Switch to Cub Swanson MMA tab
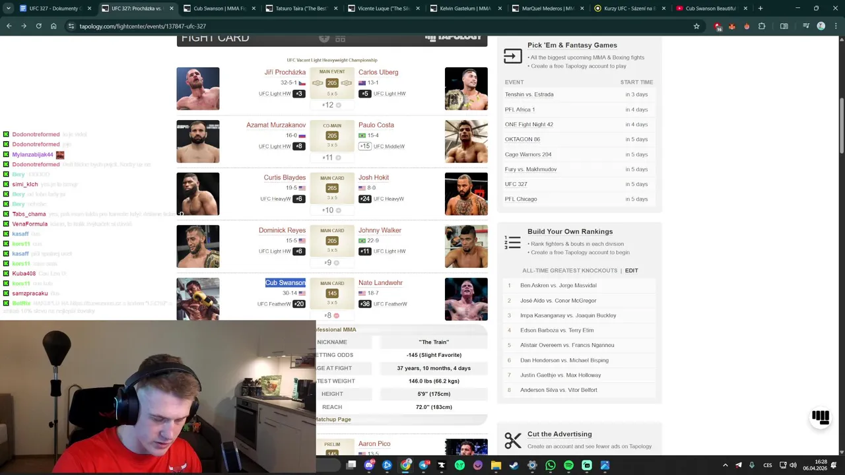Screen dimensions: 845x475 coord(219,9)
